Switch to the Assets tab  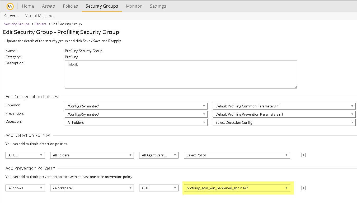pos(48,6)
